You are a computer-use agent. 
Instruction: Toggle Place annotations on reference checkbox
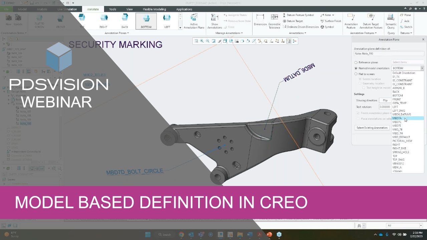tap(358, 119)
